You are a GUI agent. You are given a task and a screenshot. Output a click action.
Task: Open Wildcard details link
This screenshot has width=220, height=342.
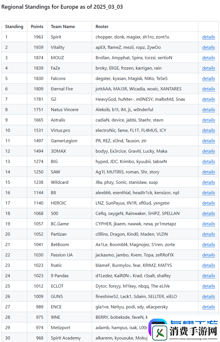pos(208,182)
